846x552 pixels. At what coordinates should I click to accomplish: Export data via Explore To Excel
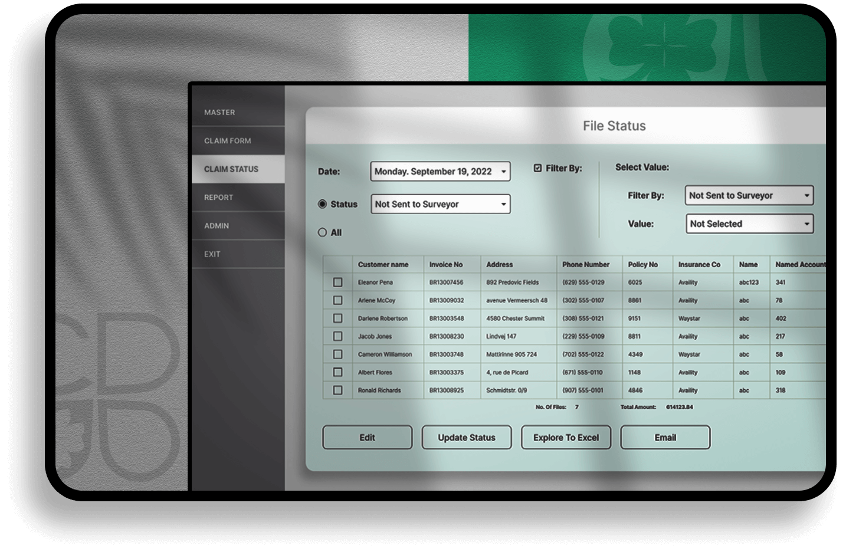click(x=565, y=437)
